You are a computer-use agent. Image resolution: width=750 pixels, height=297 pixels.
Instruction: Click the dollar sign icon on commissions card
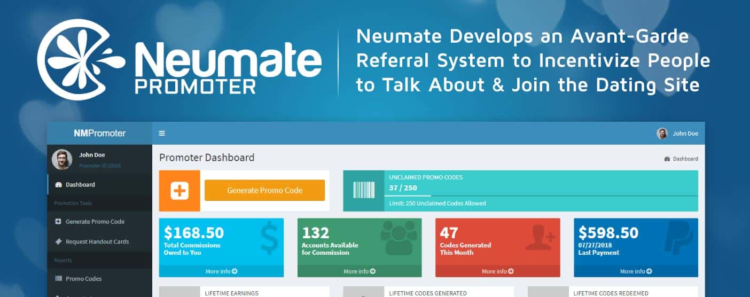[268, 238]
